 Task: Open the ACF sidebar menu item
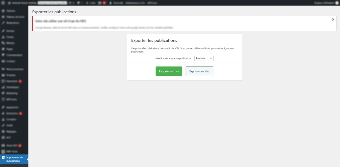pos(14,138)
